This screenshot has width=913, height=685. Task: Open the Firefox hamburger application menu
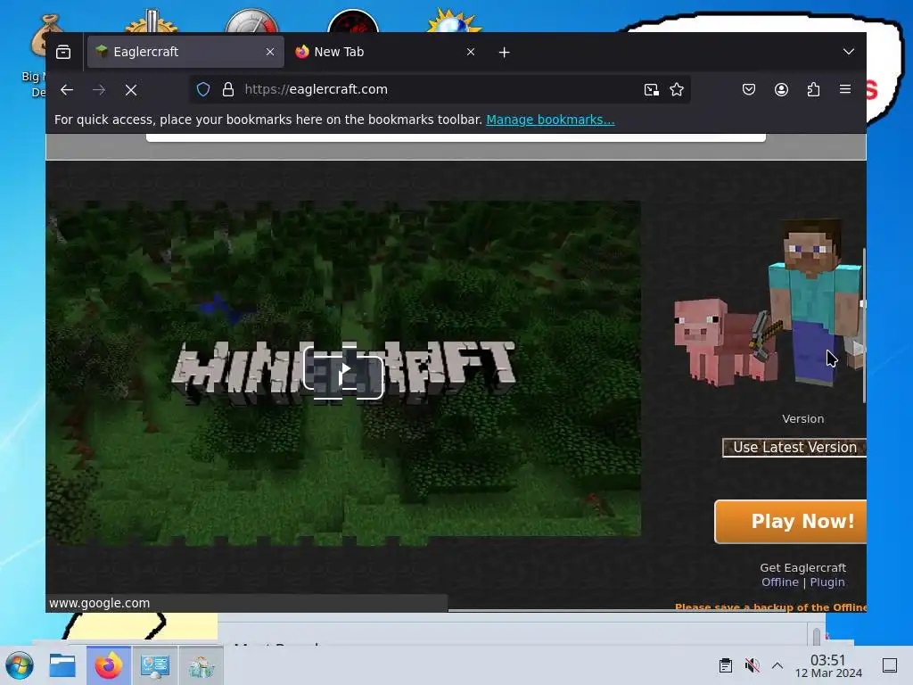click(845, 90)
